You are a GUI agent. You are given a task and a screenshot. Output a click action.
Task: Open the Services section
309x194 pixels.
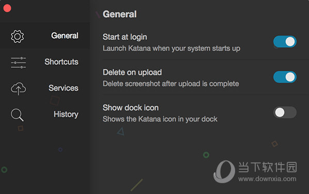click(x=63, y=88)
